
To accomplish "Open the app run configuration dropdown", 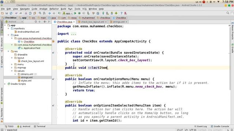I will pyautogui.click(x=68, y=13).
